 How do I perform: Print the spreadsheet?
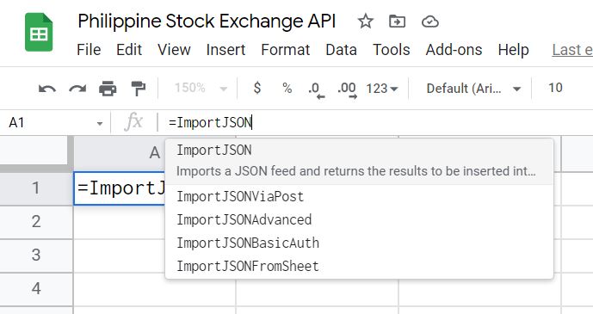coord(108,89)
